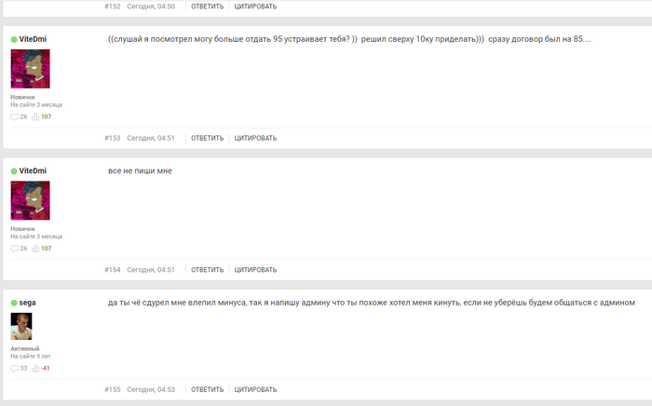Screen dimensions: 652x406
Task: Click sega's reputation icon showing -41
Action: (35, 368)
